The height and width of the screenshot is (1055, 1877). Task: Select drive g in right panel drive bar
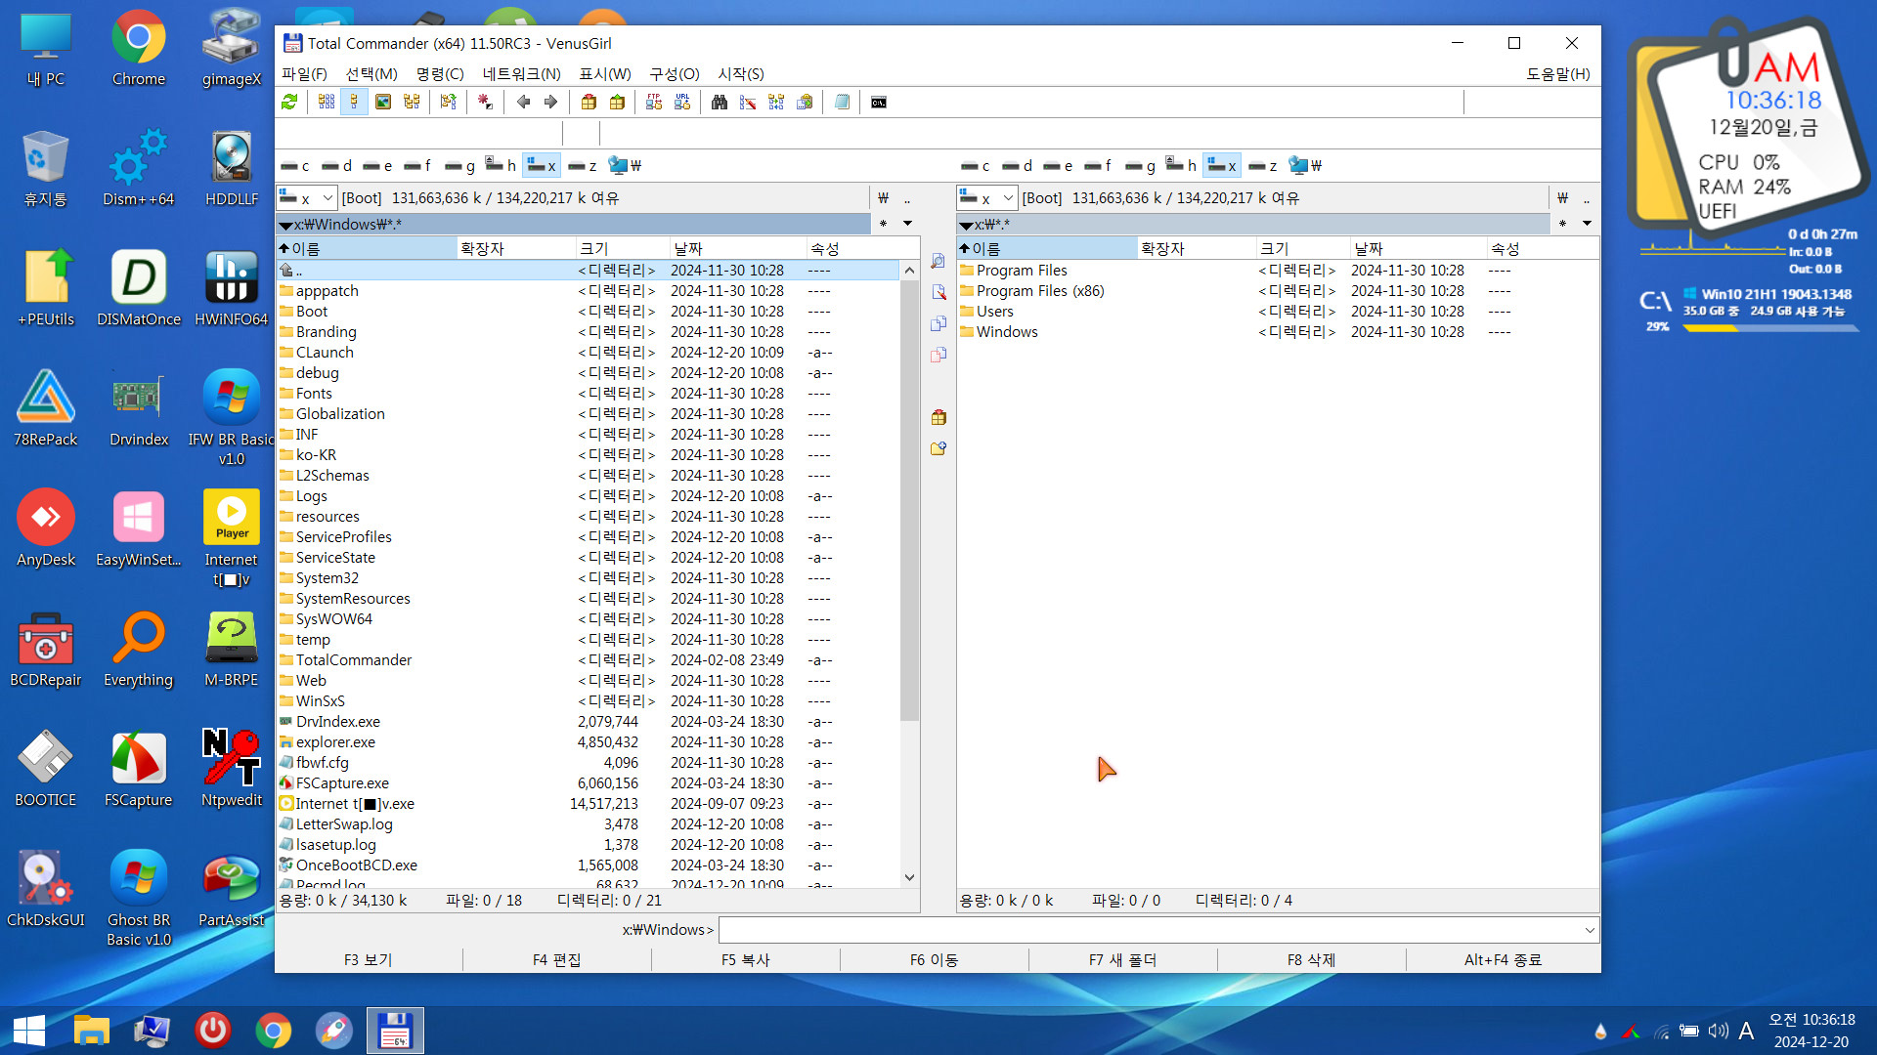click(1141, 165)
